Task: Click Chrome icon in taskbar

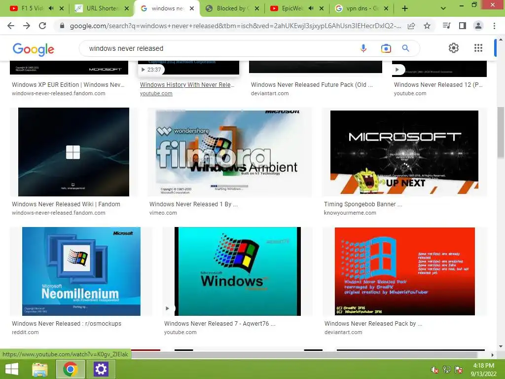Action: 71,369
